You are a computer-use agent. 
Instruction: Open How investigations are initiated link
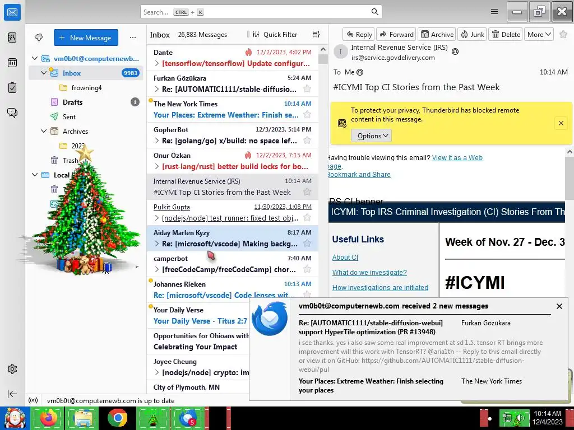tap(380, 287)
